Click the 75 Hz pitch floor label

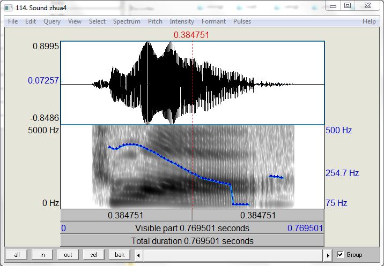[336, 203]
